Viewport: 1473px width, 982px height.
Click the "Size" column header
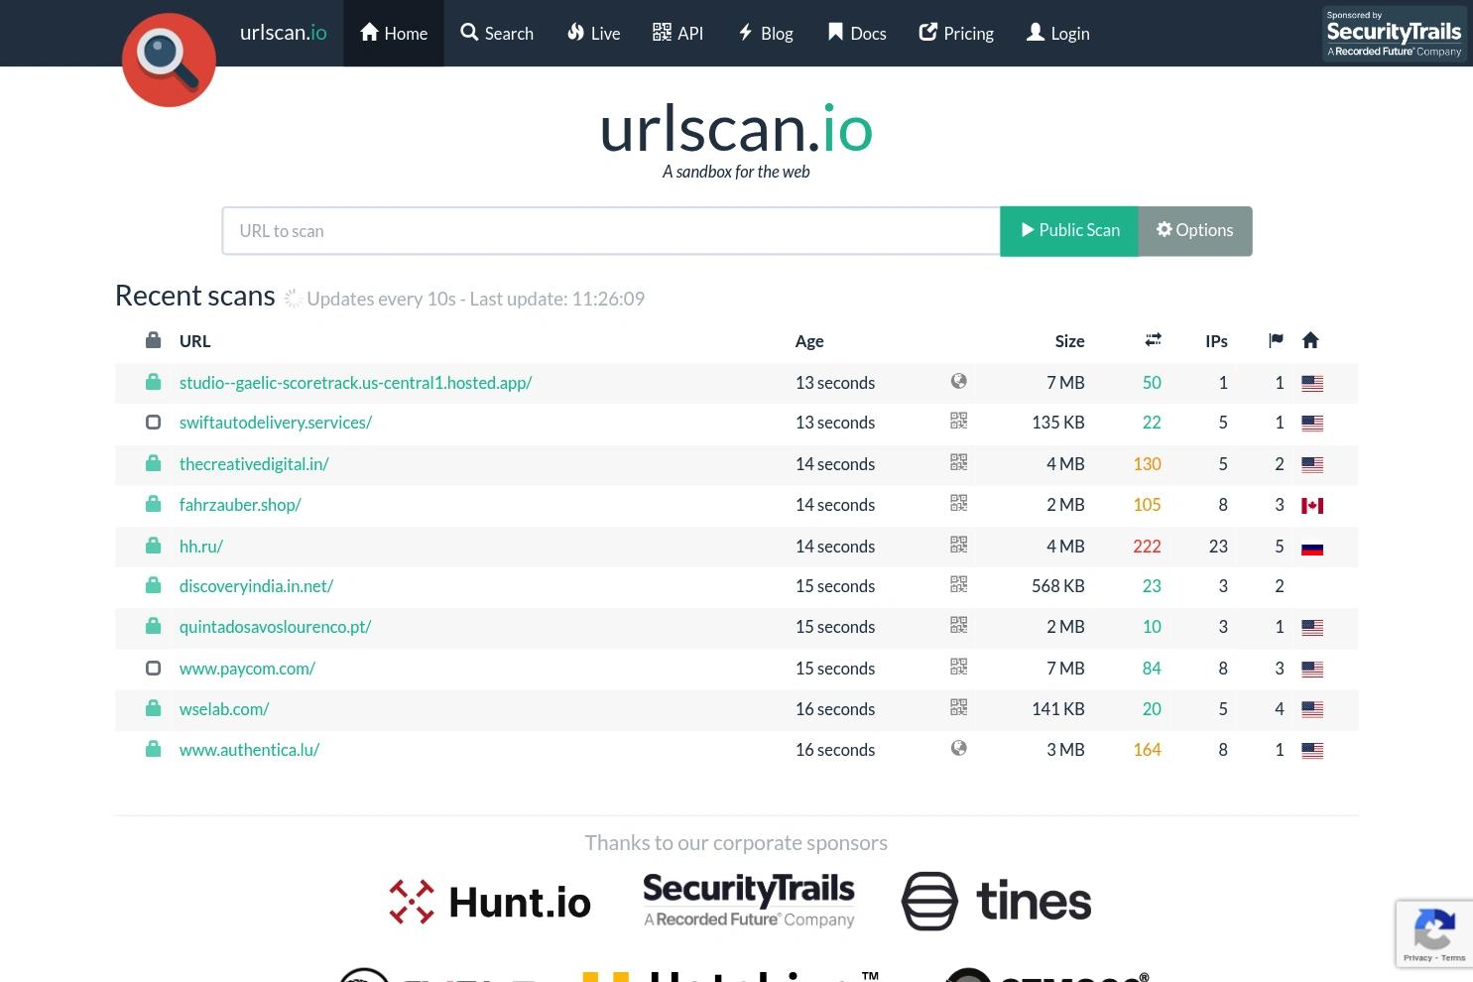pyautogui.click(x=1069, y=341)
